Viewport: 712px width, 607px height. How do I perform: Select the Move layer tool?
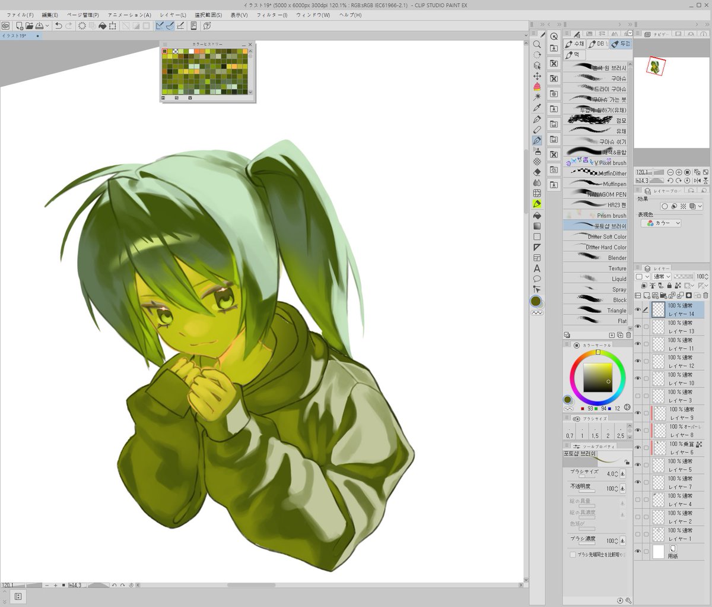[x=537, y=76]
